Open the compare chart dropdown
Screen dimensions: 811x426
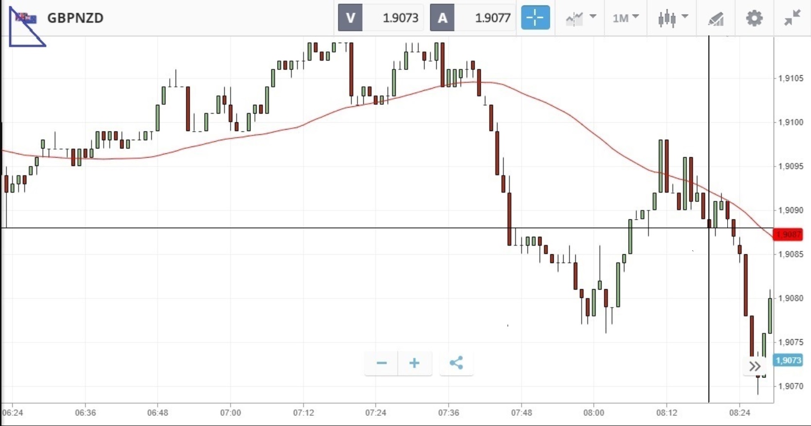581,18
